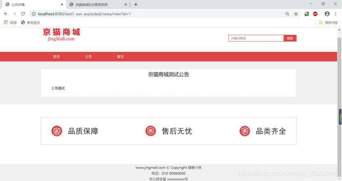The height and width of the screenshot is (181, 342).
Task: Close the 公告详情 tab
Action: pyautogui.click(x=62, y=5)
